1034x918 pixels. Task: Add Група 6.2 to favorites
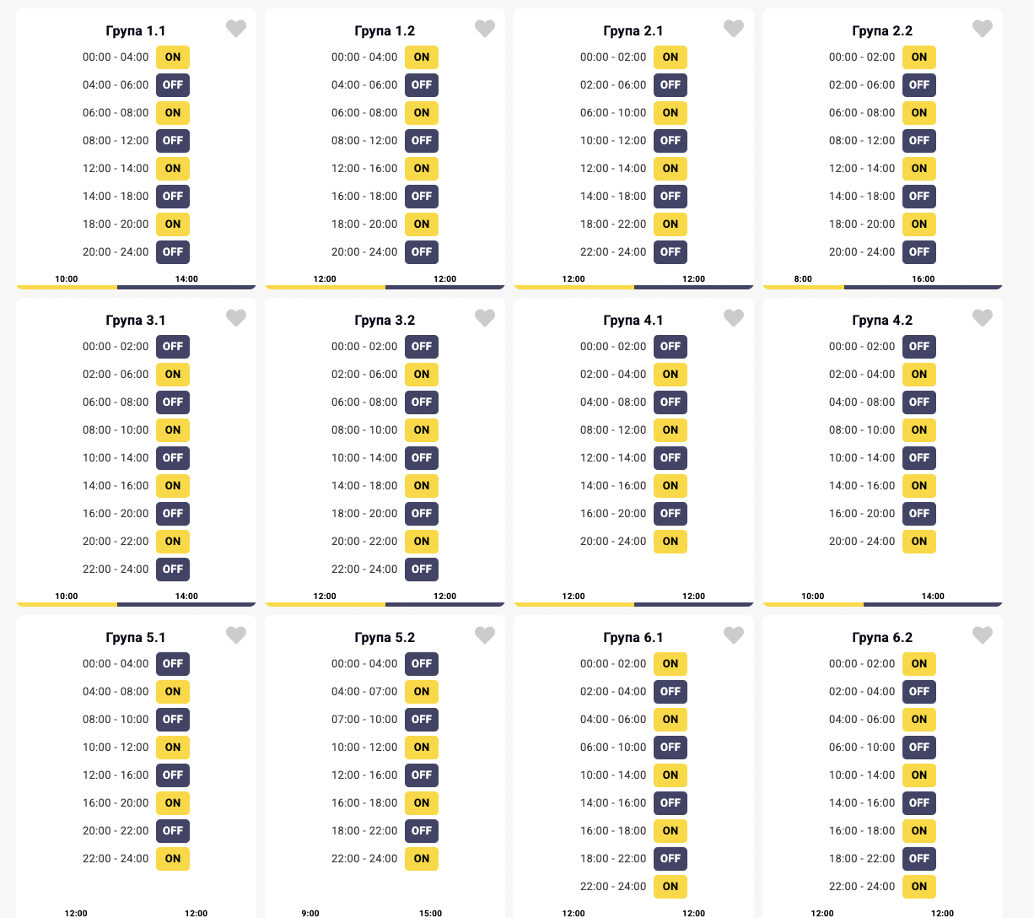tap(983, 635)
